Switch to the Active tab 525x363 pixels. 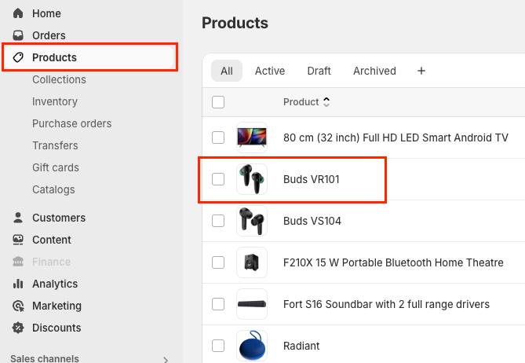(270, 71)
